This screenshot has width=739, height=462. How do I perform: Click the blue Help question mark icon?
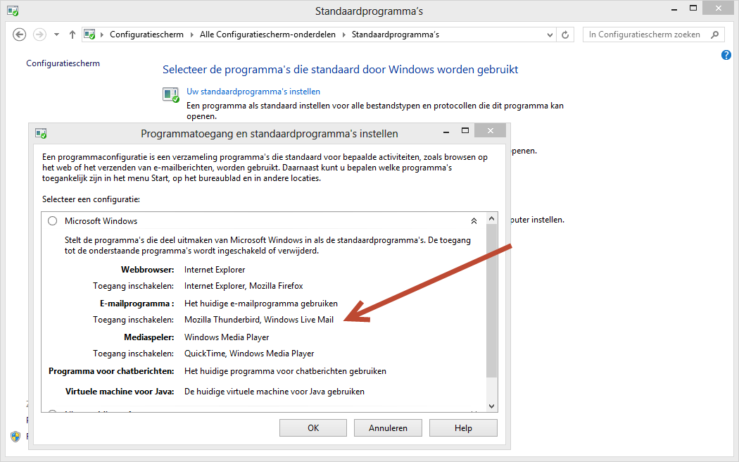click(x=726, y=55)
